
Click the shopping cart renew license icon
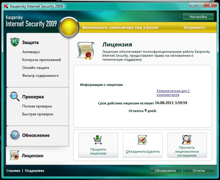coord(98,140)
